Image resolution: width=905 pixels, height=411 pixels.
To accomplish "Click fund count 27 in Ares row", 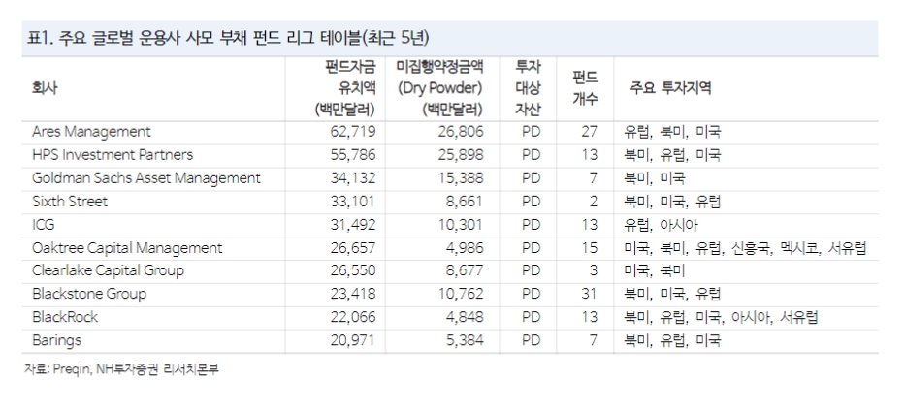I will tap(590, 132).
